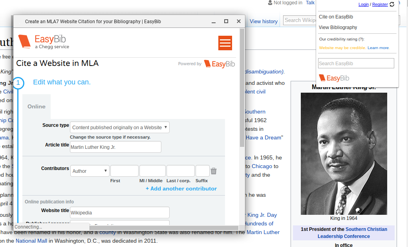The image size is (408, 247).
Task: Click 'Change the source type if necessary.' hint
Action: (110, 137)
